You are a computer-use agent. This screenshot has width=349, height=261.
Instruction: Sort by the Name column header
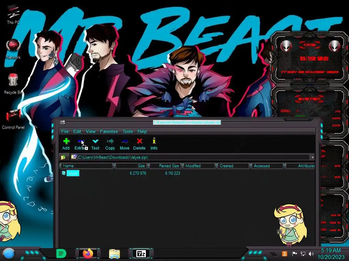(87, 166)
